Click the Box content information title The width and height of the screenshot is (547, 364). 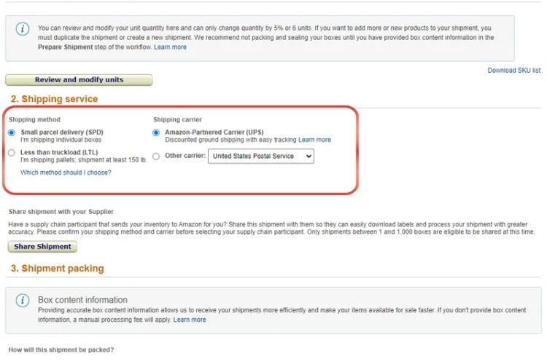pyautogui.click(x=82, y=300)
